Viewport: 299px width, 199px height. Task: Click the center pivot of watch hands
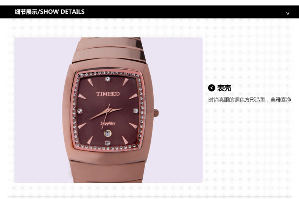(108, 110)
